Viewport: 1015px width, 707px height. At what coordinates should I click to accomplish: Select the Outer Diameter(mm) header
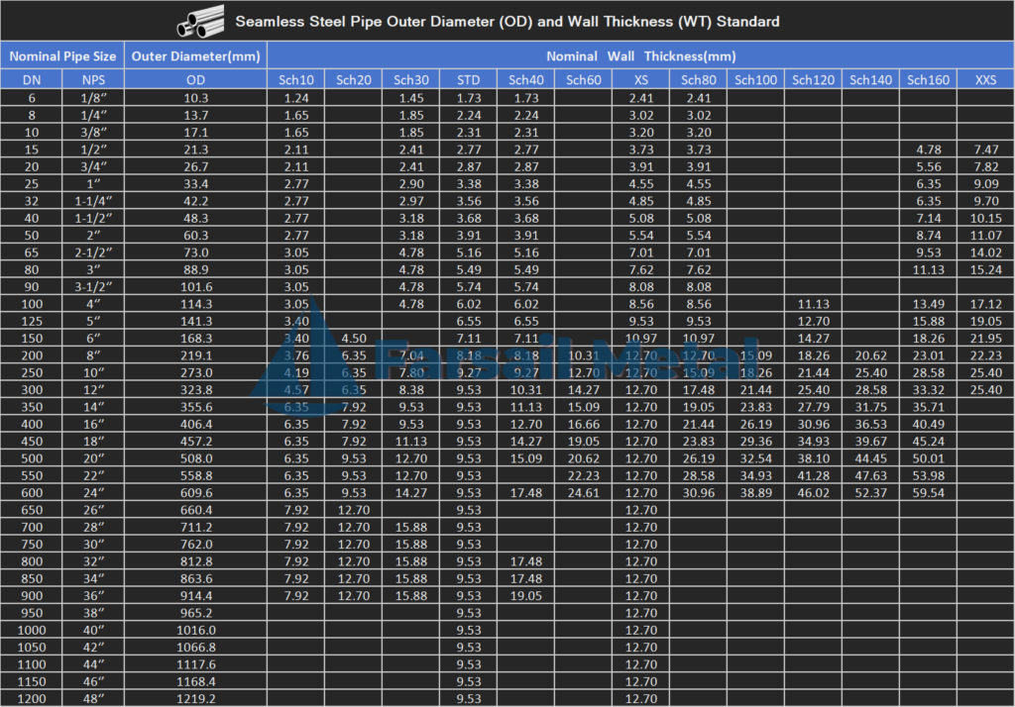point(195,56)
